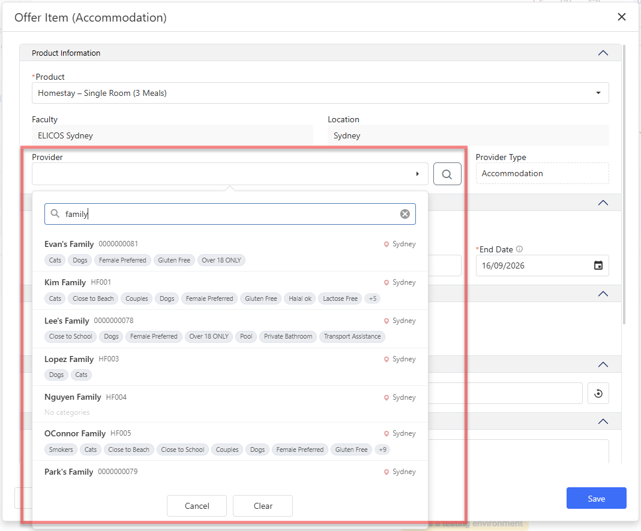Click Clear in provider picker
This screenshot has height=531, width=641.
pos(263,506)
